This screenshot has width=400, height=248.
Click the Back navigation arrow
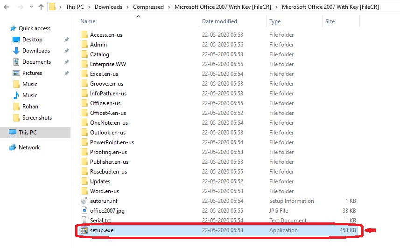(x=7, y=7)
